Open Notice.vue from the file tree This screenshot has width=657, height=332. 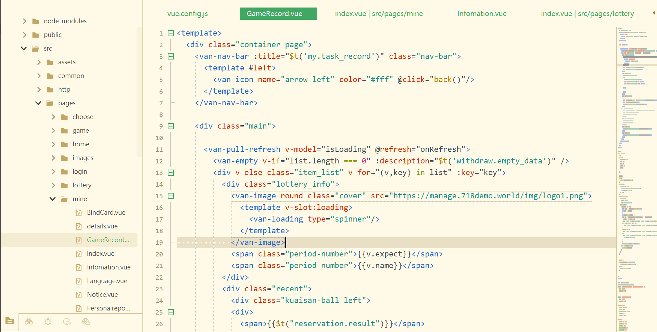(x=102, y=295)
